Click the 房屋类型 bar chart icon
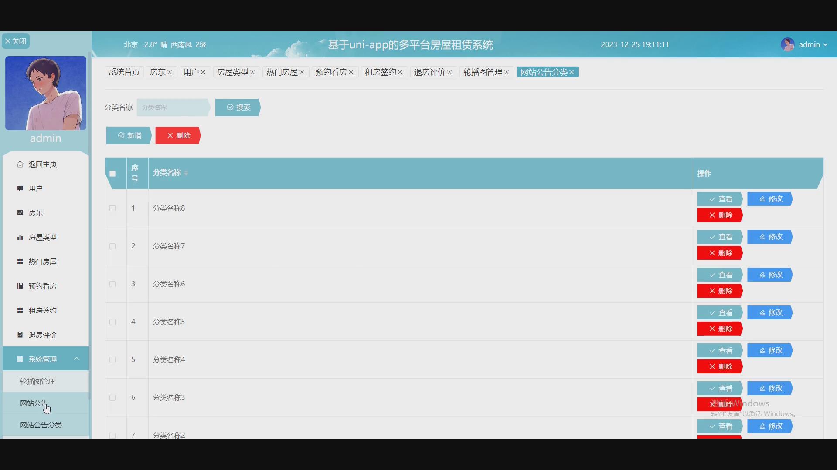The image size is (837, 470). pos(20,237)
